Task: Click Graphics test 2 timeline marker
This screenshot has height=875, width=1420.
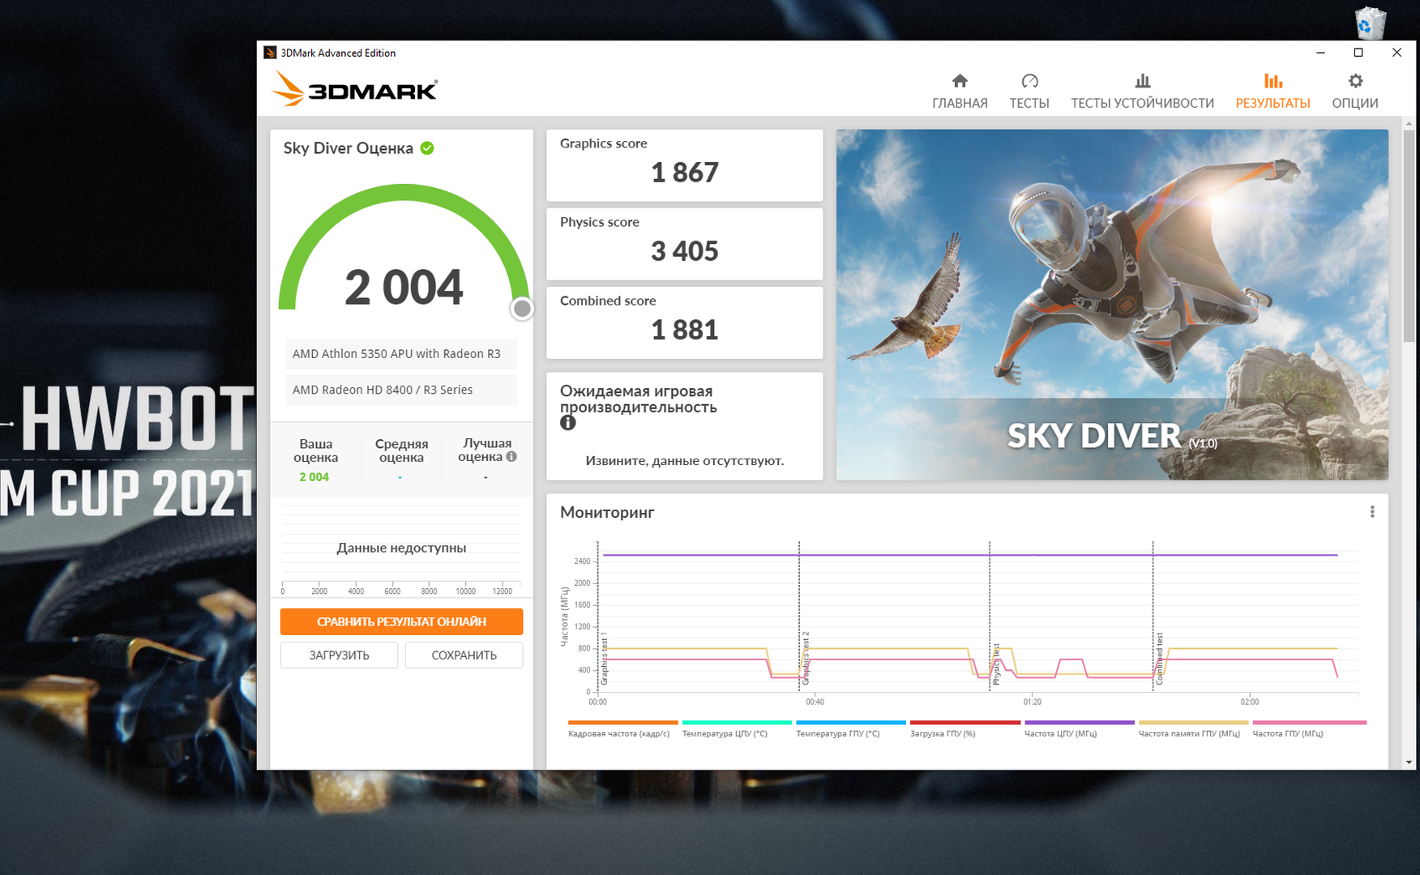Action: click(x=806, y=658)
